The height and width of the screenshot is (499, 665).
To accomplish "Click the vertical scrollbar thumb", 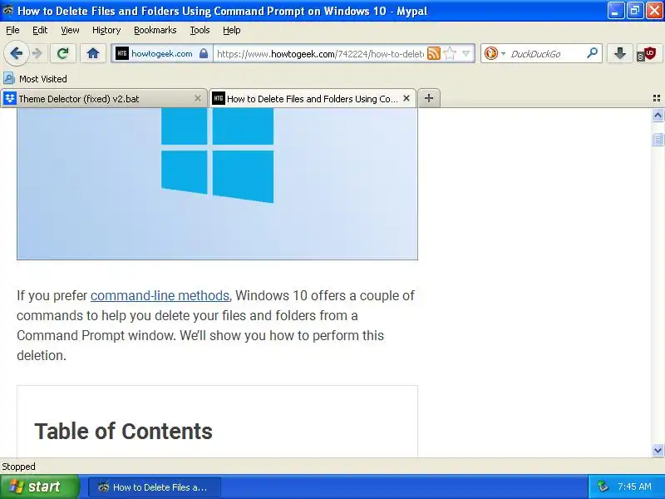I will pyautogui.click(x=658, y=139).
